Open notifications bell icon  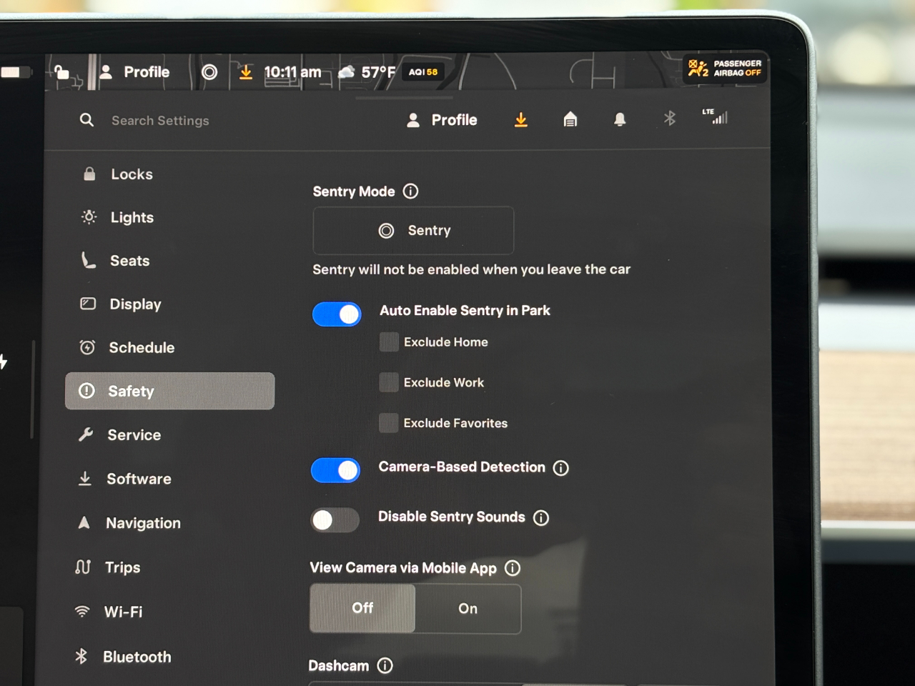pos(620,119)
